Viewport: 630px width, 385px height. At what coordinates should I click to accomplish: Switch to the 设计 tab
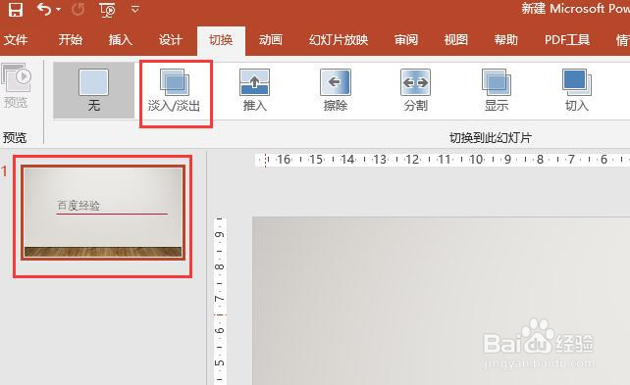click(x=171, y=40)
